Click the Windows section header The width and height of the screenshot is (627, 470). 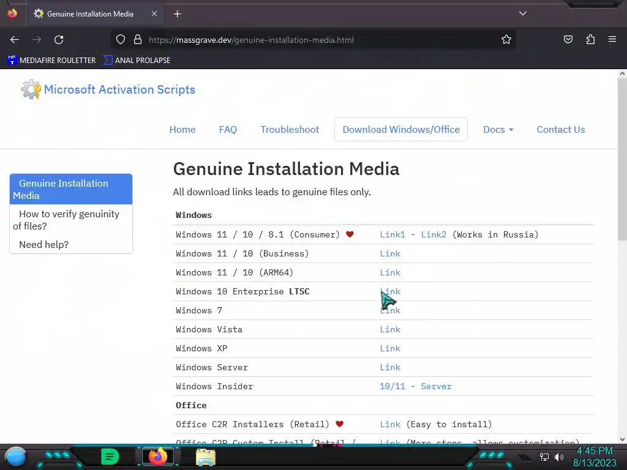(x=193, y=215)
